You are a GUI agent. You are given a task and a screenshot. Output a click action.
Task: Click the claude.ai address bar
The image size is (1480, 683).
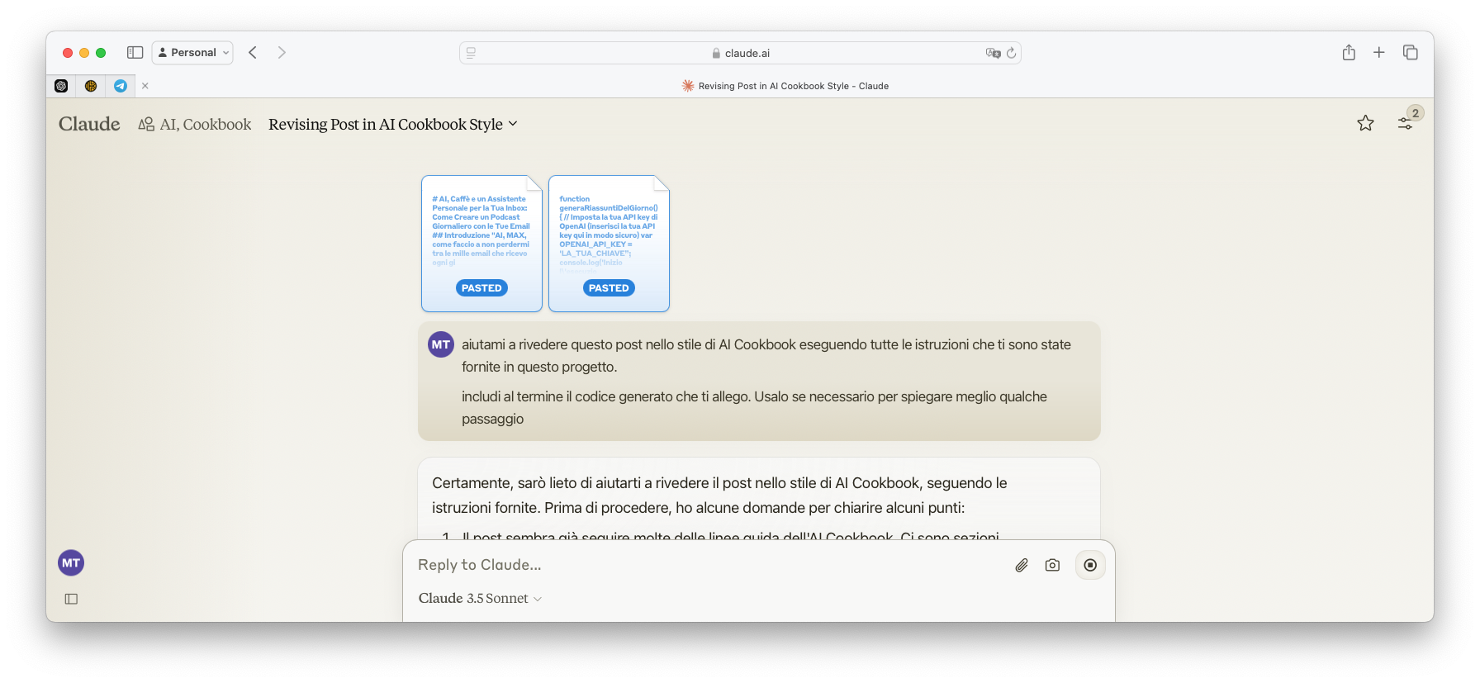740,53
